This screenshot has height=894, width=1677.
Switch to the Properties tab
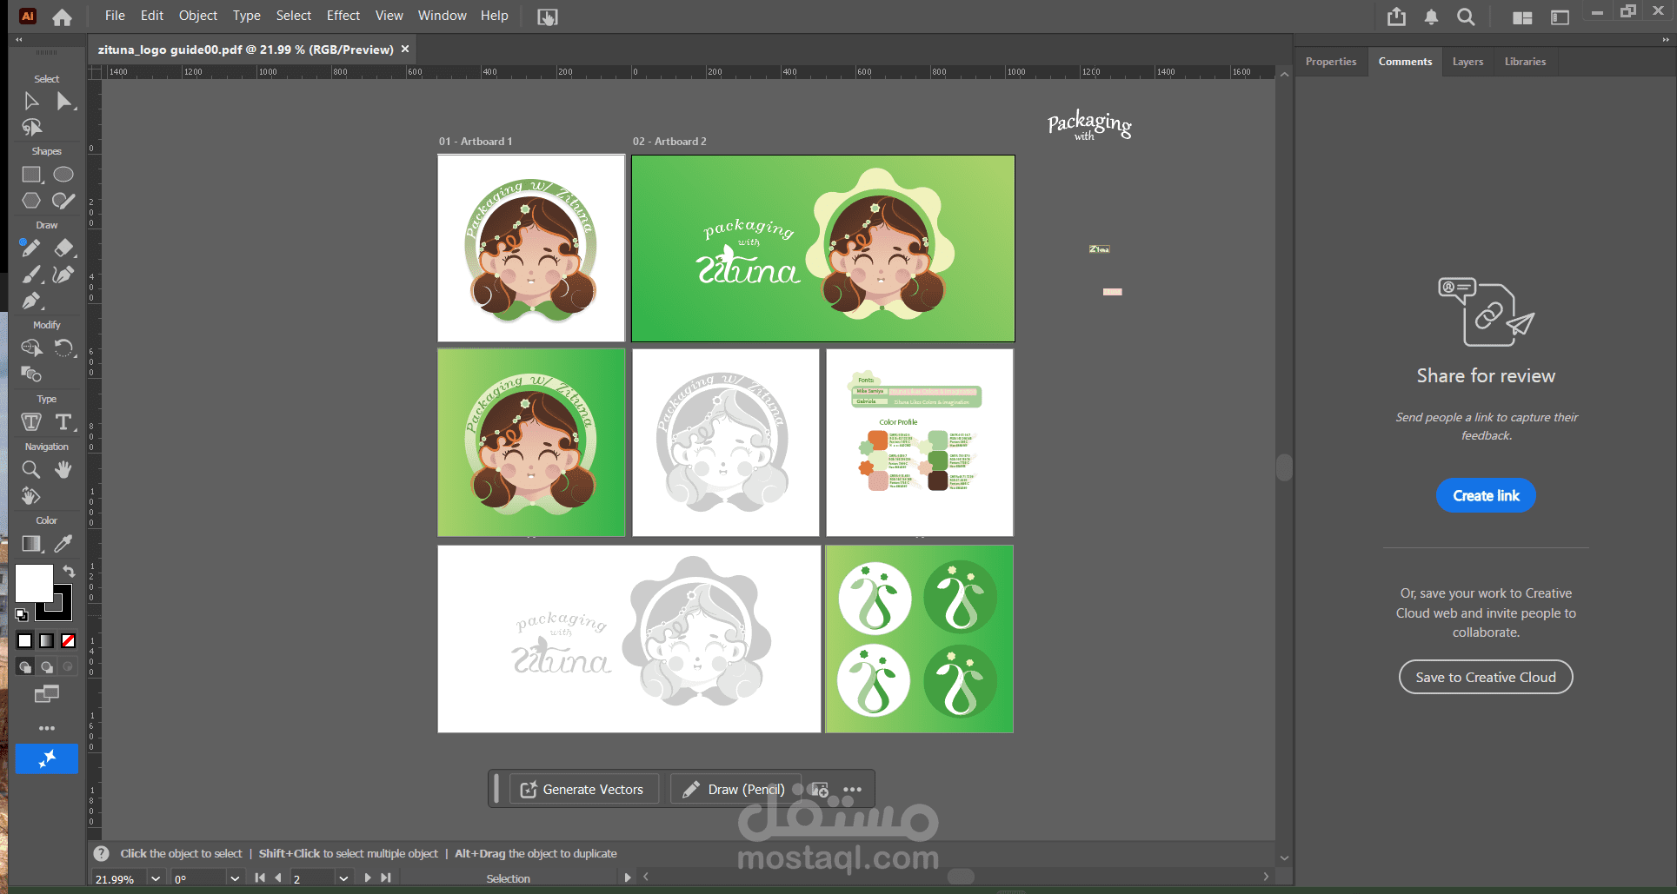(x=1331, y=62)
